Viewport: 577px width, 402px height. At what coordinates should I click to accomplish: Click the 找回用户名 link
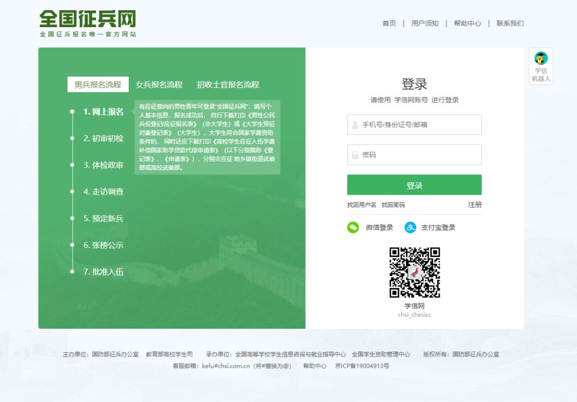click(362, 205)
